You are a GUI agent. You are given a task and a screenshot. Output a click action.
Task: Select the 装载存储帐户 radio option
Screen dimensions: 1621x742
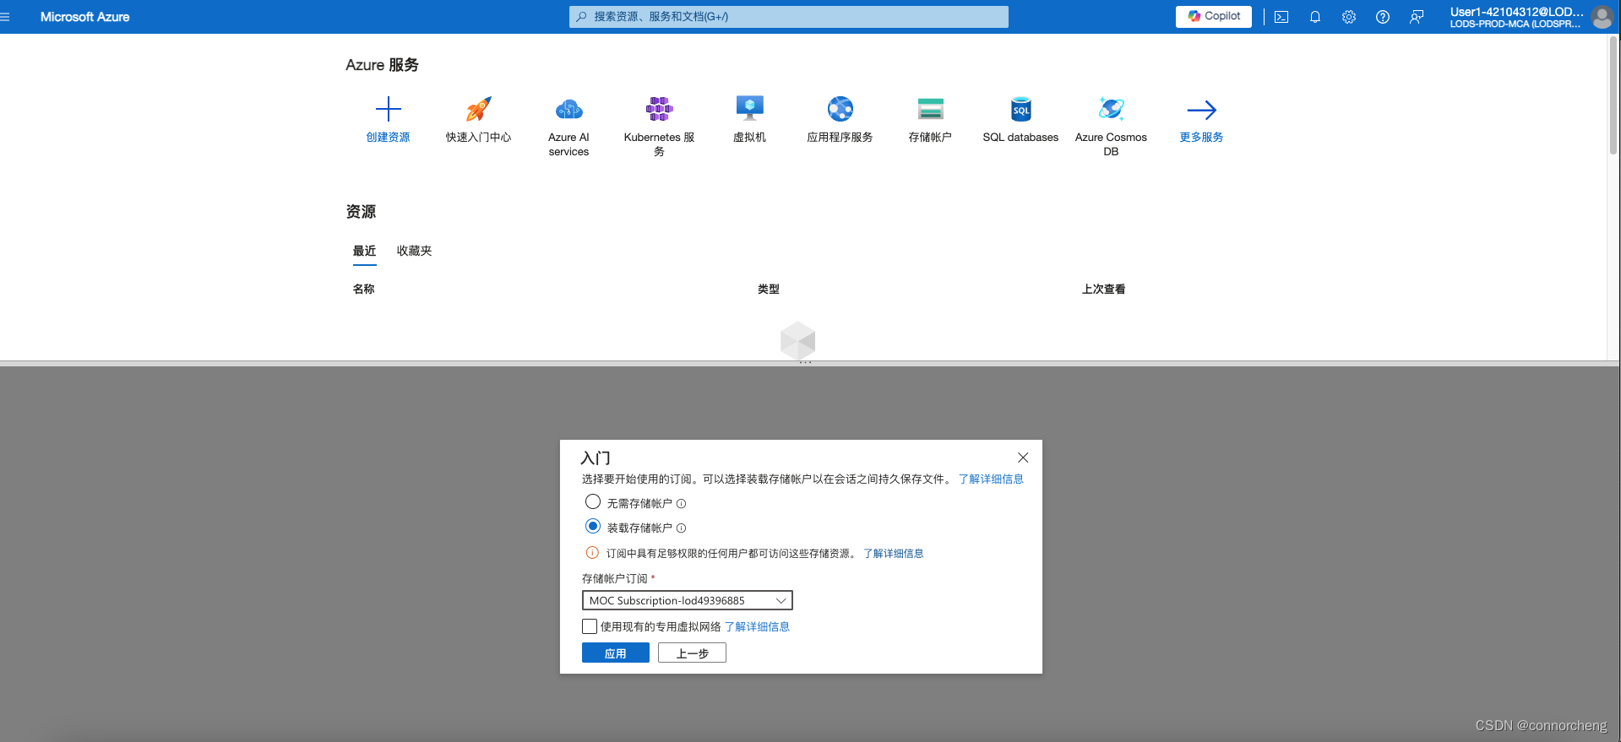tap(593, 527)
